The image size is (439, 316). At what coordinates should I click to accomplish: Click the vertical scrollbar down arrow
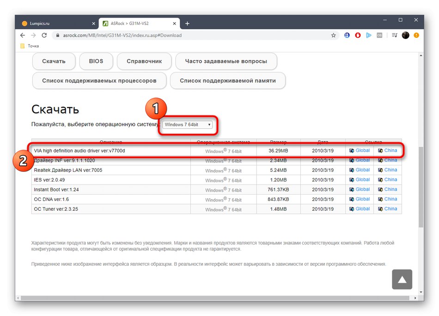pyautogui.click(x=421, y=292)
